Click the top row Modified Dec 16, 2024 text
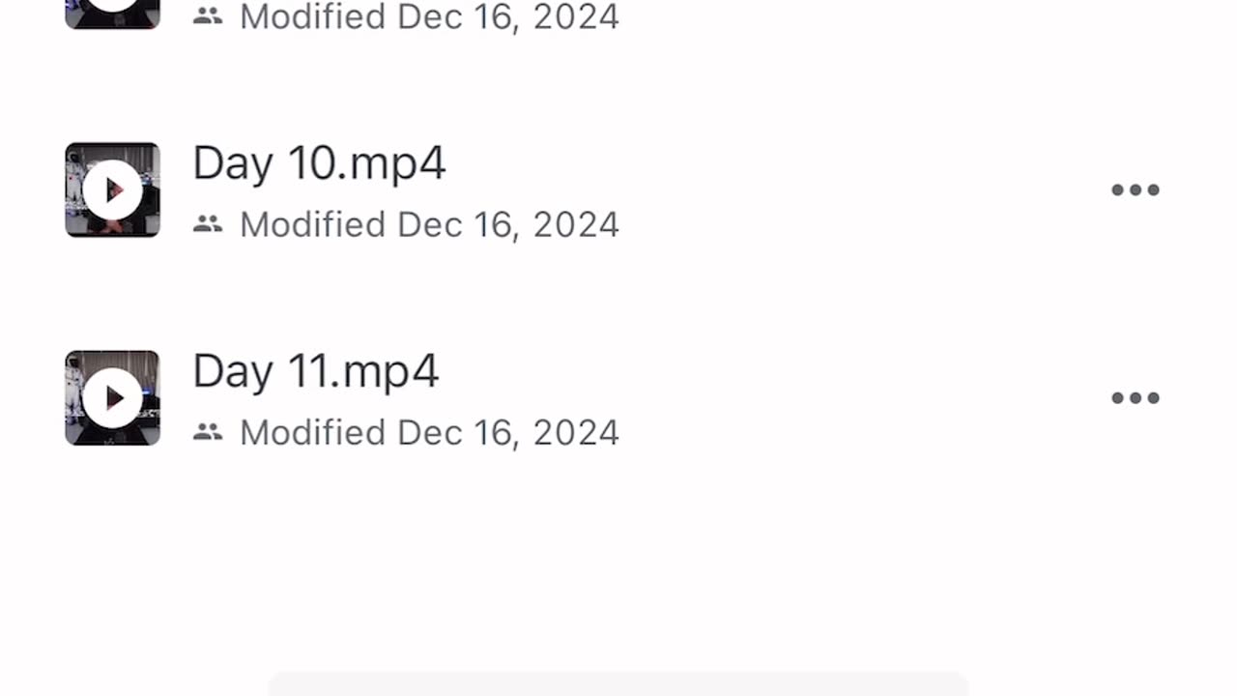 [429, 16]
